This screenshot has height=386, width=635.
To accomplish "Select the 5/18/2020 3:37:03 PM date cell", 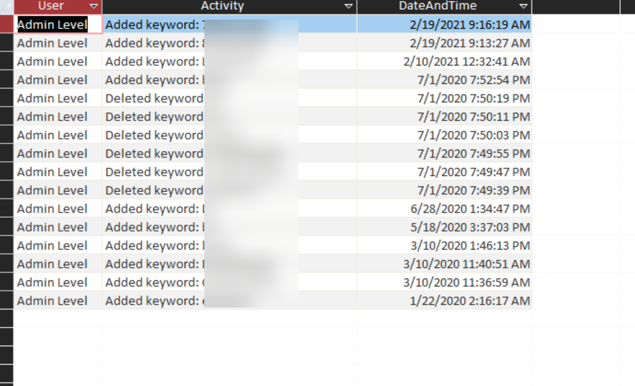I will [470, 227].
